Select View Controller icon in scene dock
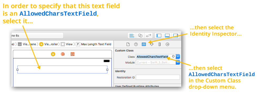 [53, 54]
